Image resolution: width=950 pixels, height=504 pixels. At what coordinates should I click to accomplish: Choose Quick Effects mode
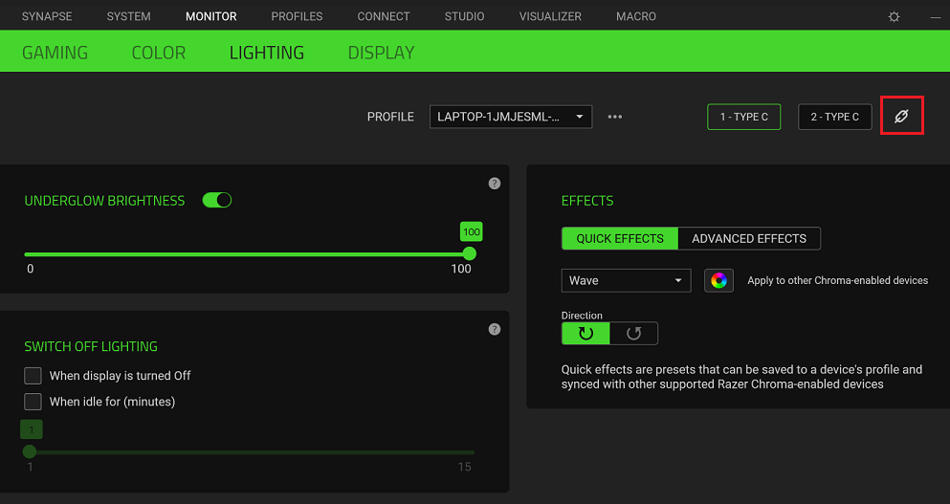pyautogui.click(x=620, y=239)
